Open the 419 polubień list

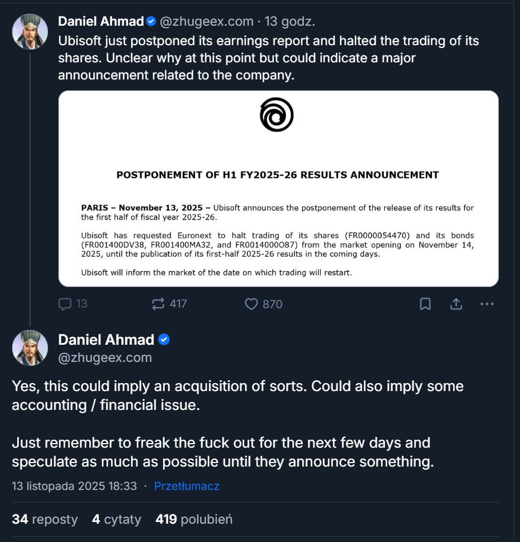[194, 519]
